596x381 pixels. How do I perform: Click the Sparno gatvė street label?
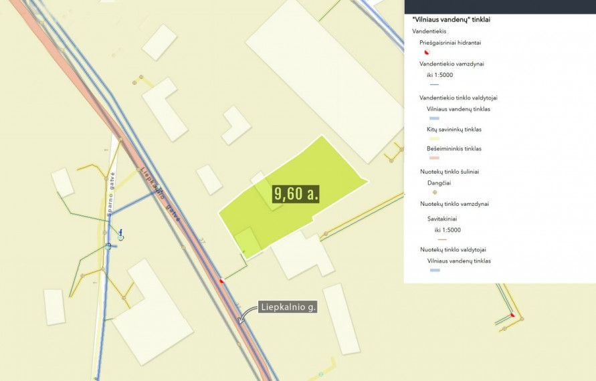pos(110,194)
